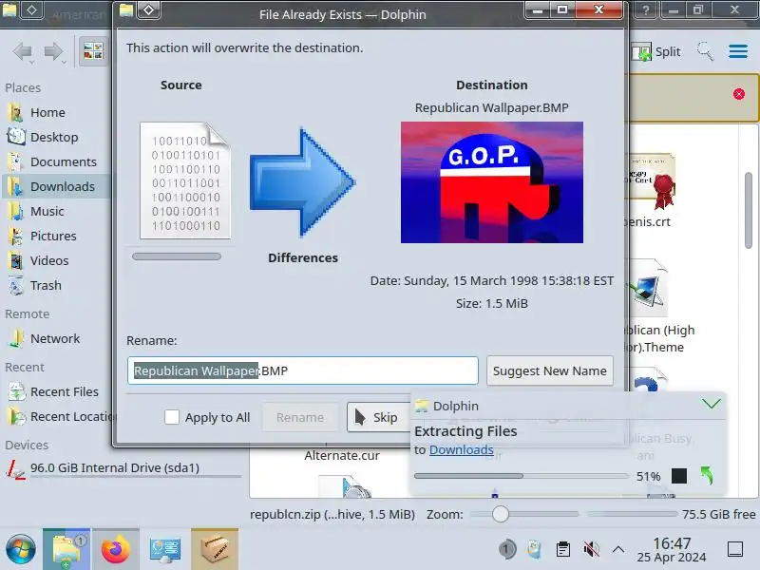
Task: Click the Show Desktop button in the tray
Action: pos(735,549)
